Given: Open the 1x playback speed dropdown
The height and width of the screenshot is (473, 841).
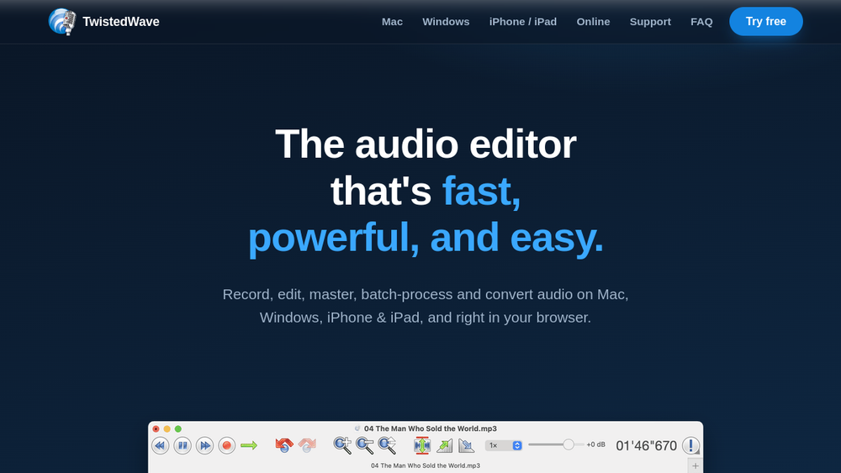Looking at the screenshot, I should click(504, 445).
